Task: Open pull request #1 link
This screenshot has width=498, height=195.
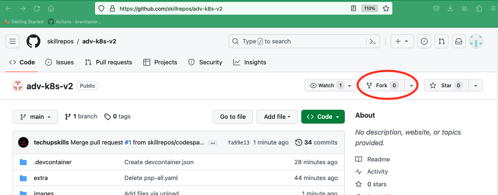Action: point(128,142)
